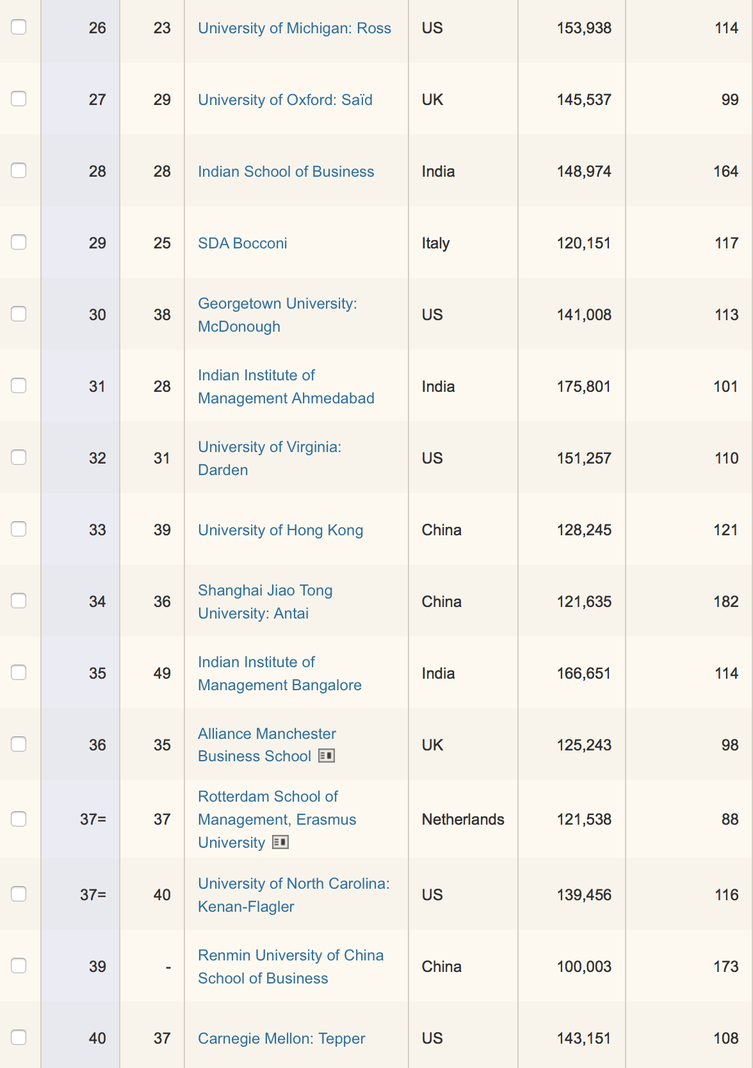Tick the Alliance Manchester Business School checkbox

point(19,744)
